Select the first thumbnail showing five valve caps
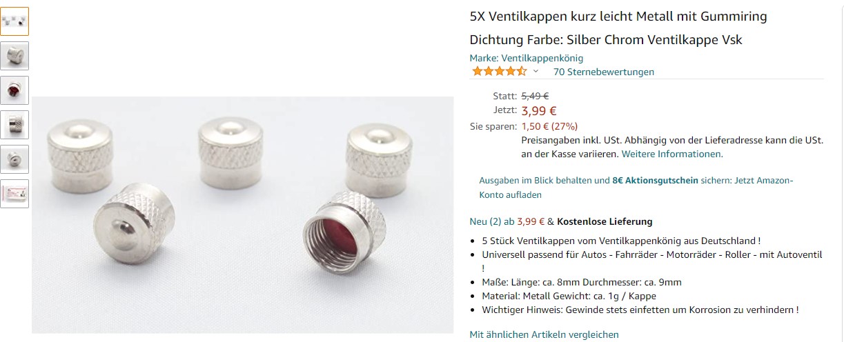Viewport: 844px width, 342px height. pos(14,21)
